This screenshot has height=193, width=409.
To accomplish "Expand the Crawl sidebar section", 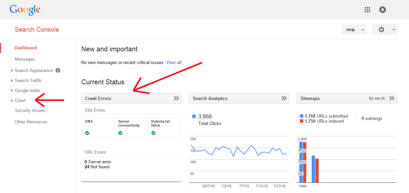I will 20,100.
